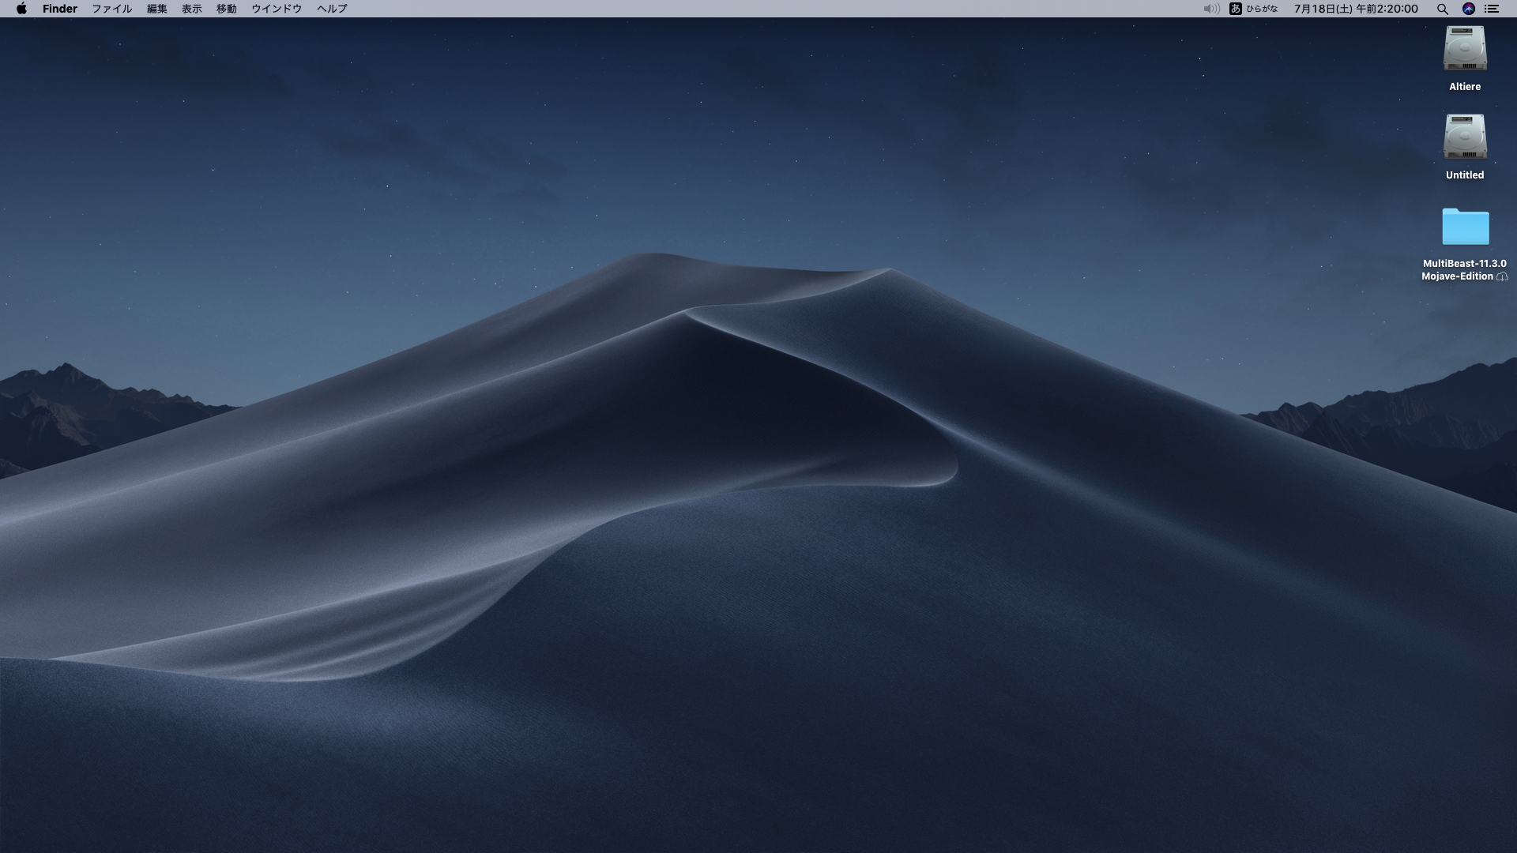This screenshot has height=853, width=1517.
Task: Open the Finder menu
Action: tap(60, 9)
